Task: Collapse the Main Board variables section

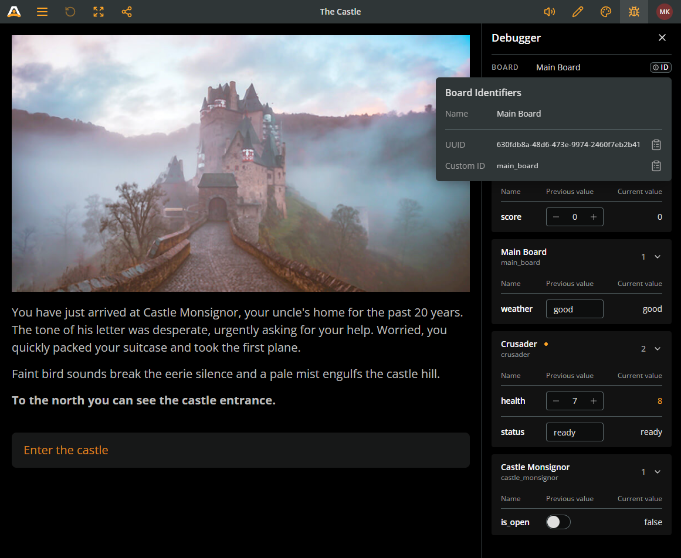Action: 658,257
